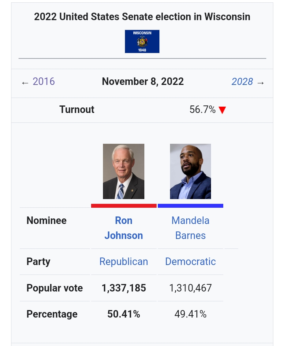This screenshot has height=346, width=284.
Task: Follow the Republican party link
Action: [123, 261]
